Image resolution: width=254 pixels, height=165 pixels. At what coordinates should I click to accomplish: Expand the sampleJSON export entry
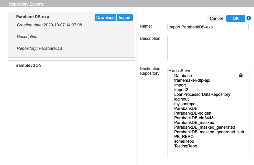71,65
